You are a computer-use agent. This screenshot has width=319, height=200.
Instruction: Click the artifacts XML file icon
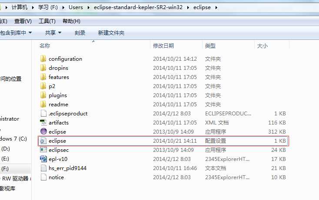point(43,122)
